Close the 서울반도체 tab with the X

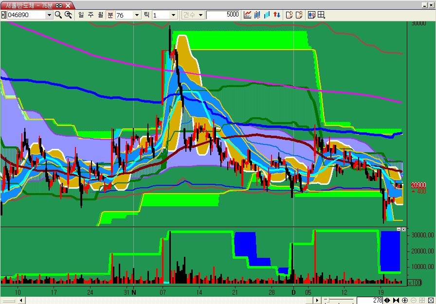pos(68,5)
